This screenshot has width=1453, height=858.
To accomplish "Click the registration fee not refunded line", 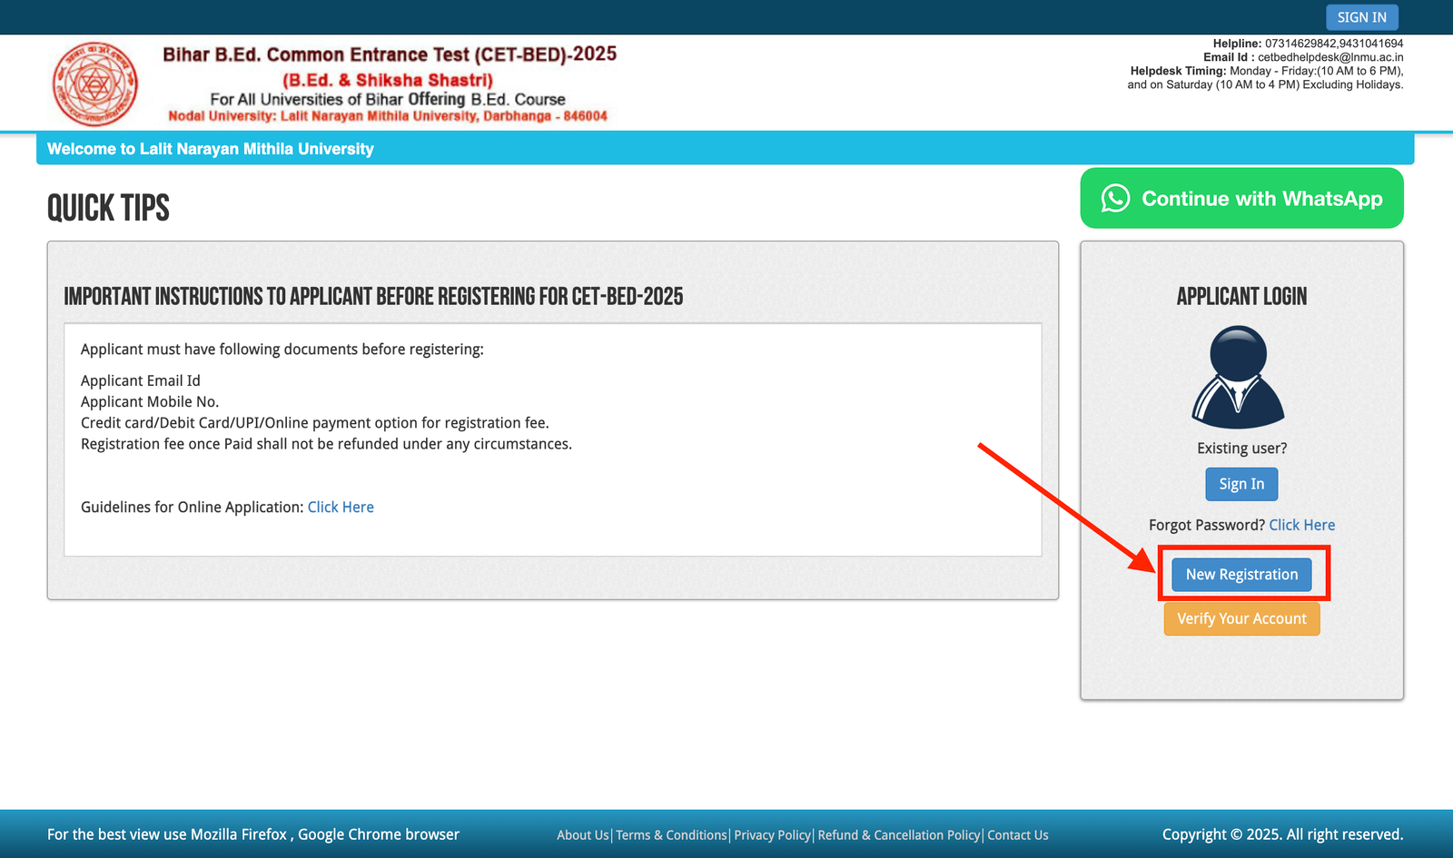I will pyautogui.click(x=326, y=444).
